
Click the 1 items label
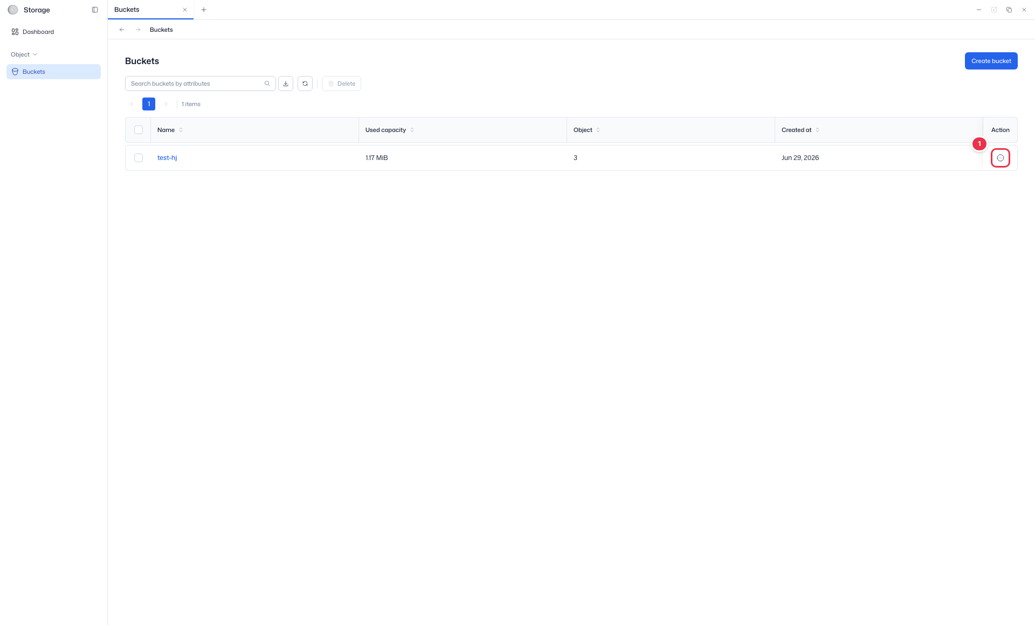191,104
